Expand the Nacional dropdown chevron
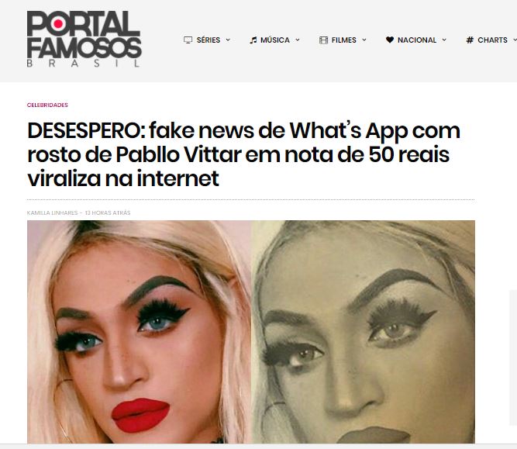This screenshot has height=449, width=517. (444, 40)
